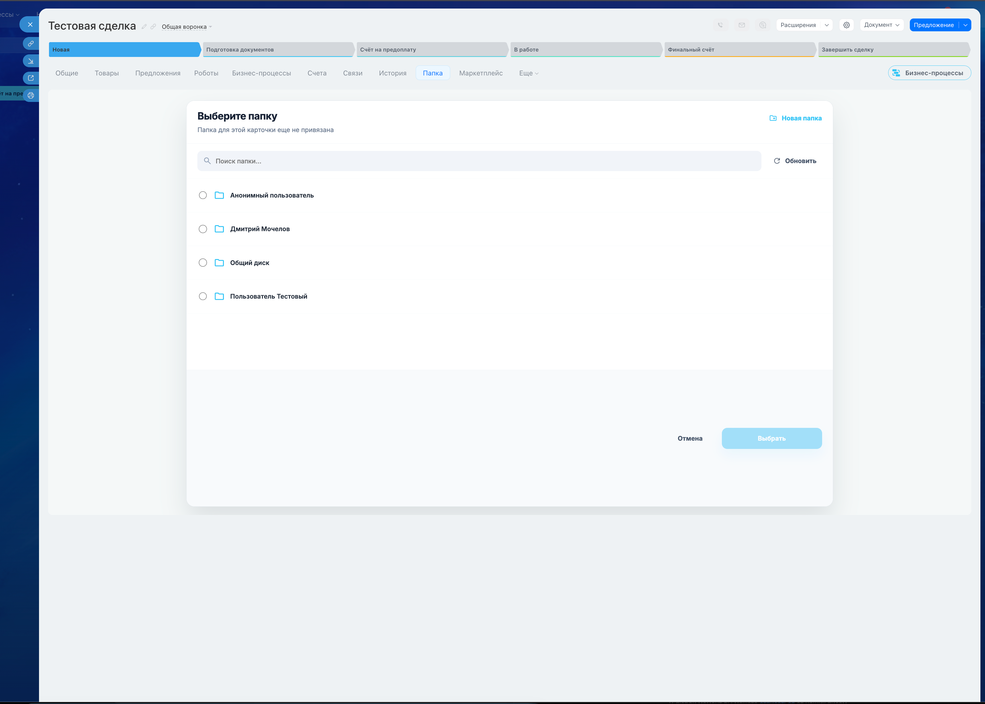Click the pencil icon next to the deal title
985x704 pixels.
click(144, 27)
